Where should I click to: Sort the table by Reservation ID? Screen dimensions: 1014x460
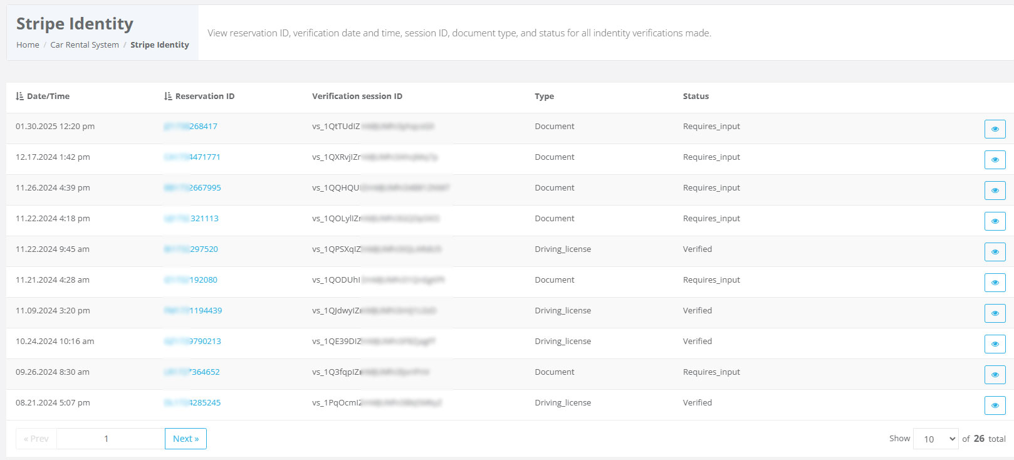tap(199, 97)
